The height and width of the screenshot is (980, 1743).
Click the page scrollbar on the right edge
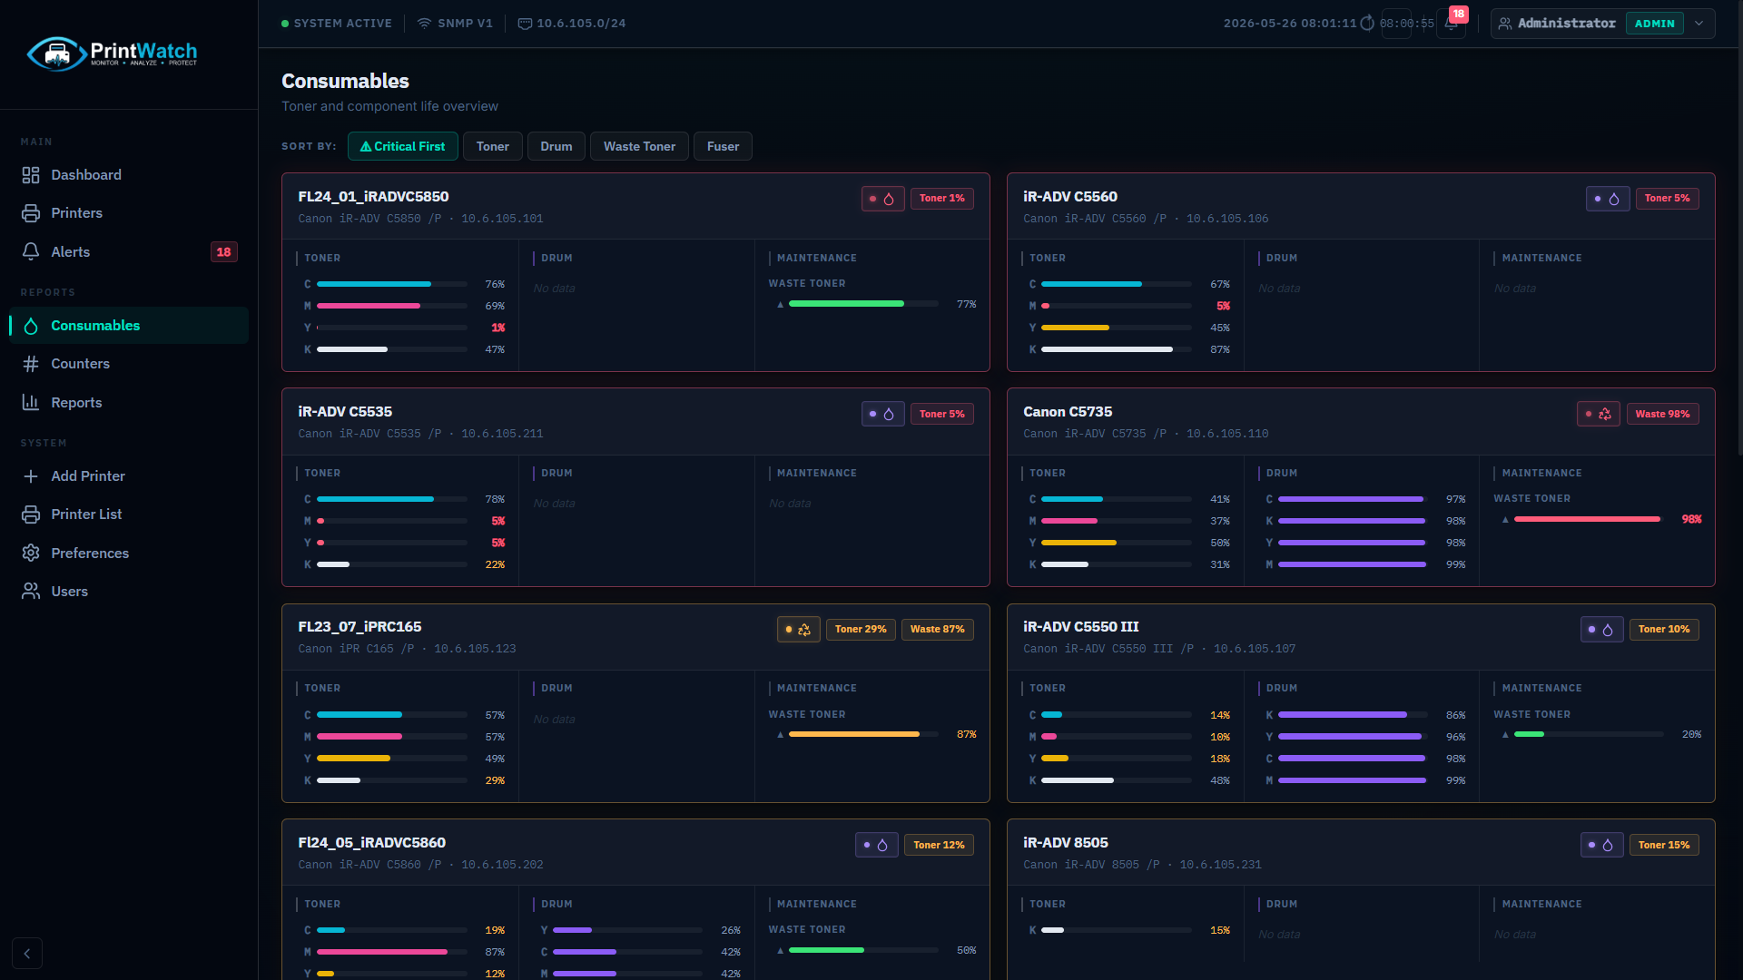(x=1739, y=227)
